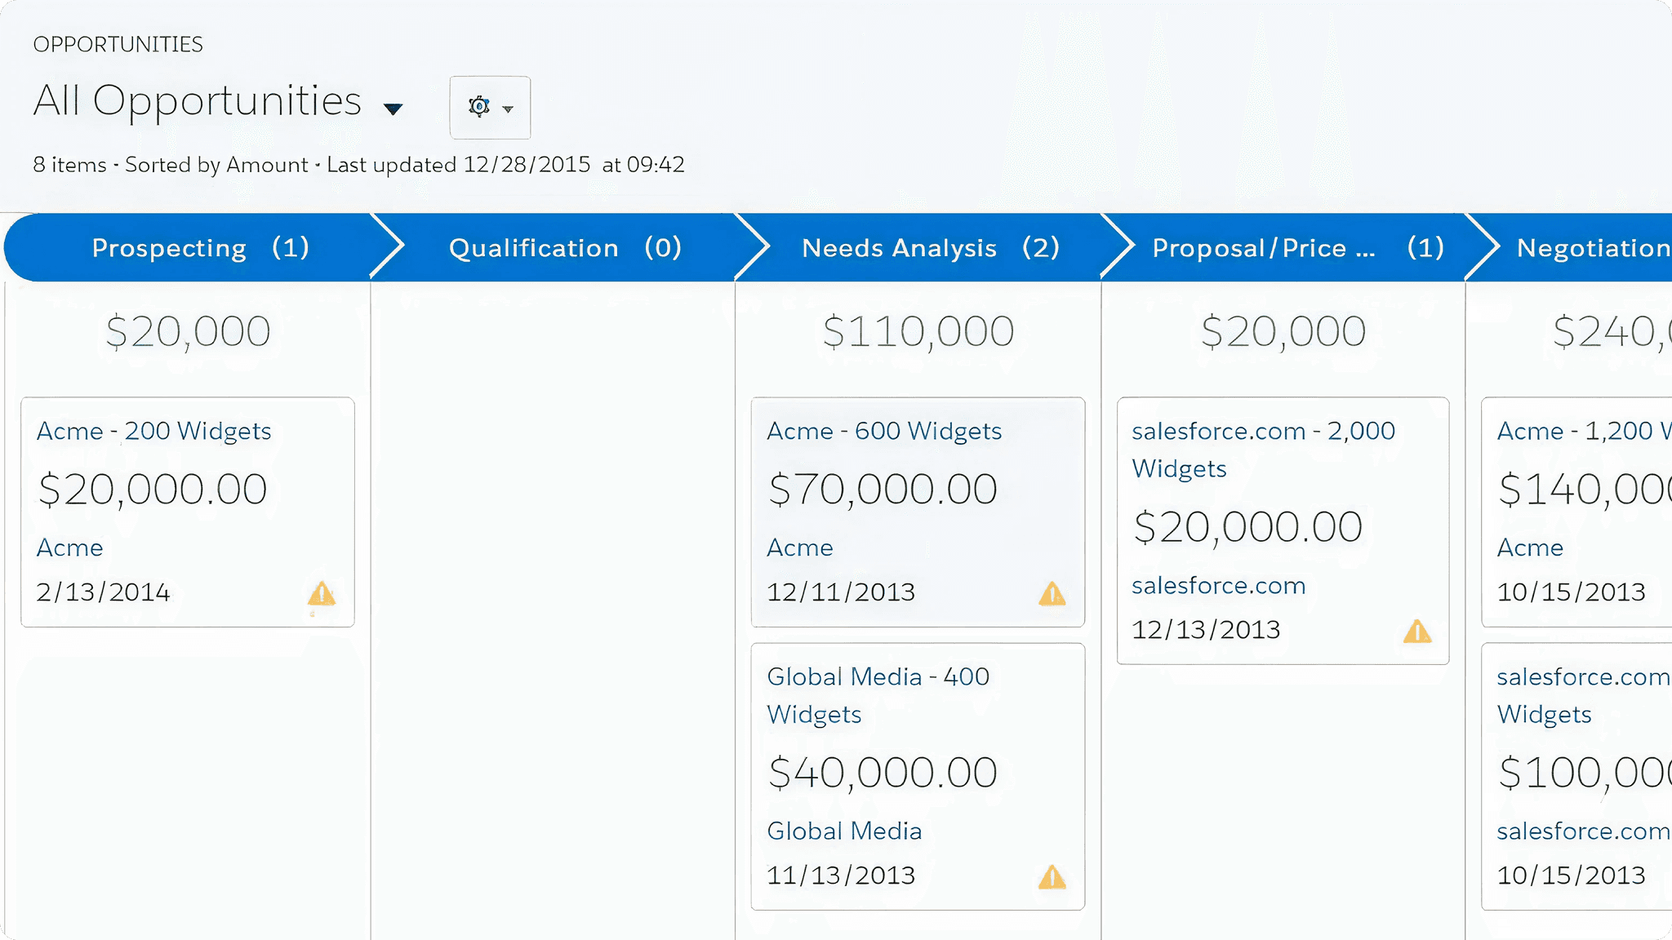
Task: Click the warning icon on Acme - 600 Widgets
Action: tap(1052, 593)
